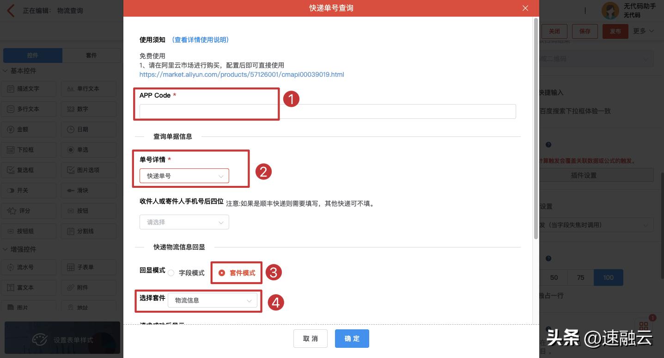
Task: Select the 子表单 enhanced control
Action: coord(88,267)
